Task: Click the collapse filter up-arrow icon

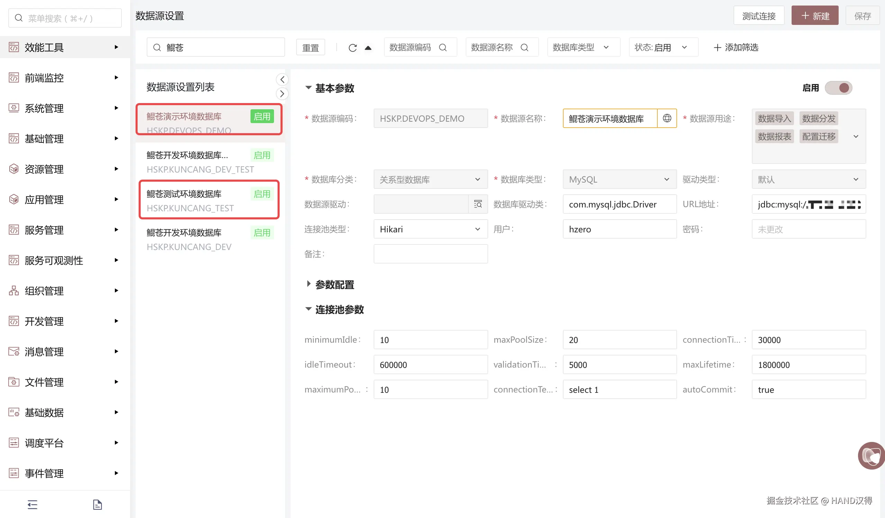Action: click(368, 48)
